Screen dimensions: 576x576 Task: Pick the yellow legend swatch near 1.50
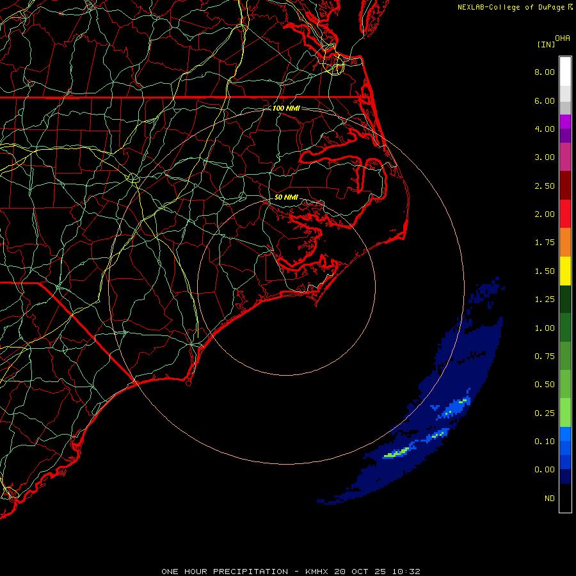click(x=565, y=271)
